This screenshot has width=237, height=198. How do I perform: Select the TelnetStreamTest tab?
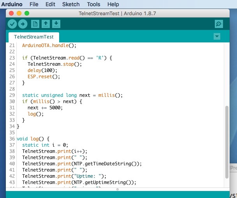[x=34, y=37]
